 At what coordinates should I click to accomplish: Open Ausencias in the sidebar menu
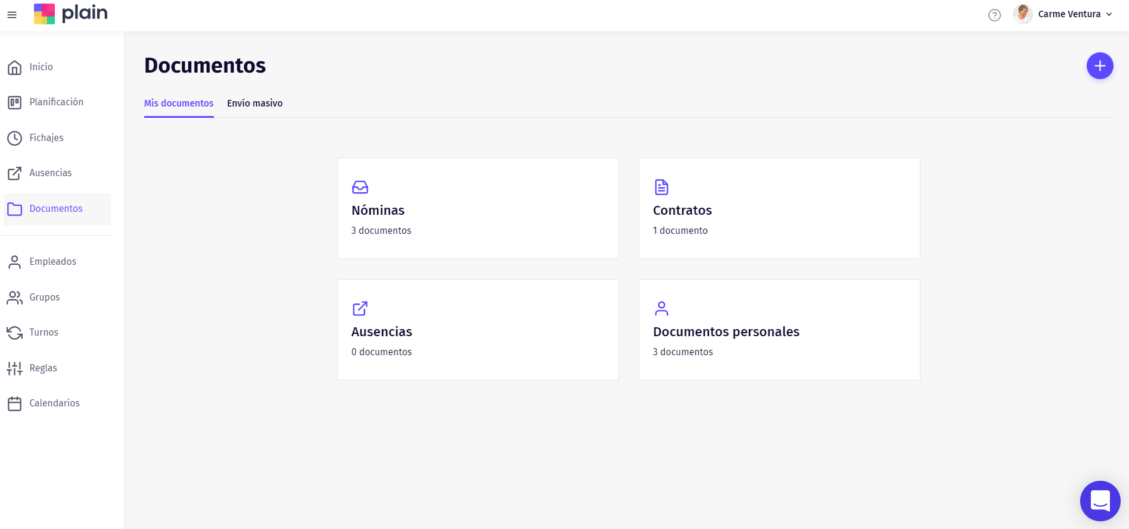(50, 173)
